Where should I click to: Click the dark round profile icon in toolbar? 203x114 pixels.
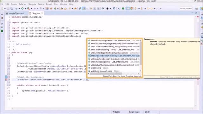click(x=107, y=9)
